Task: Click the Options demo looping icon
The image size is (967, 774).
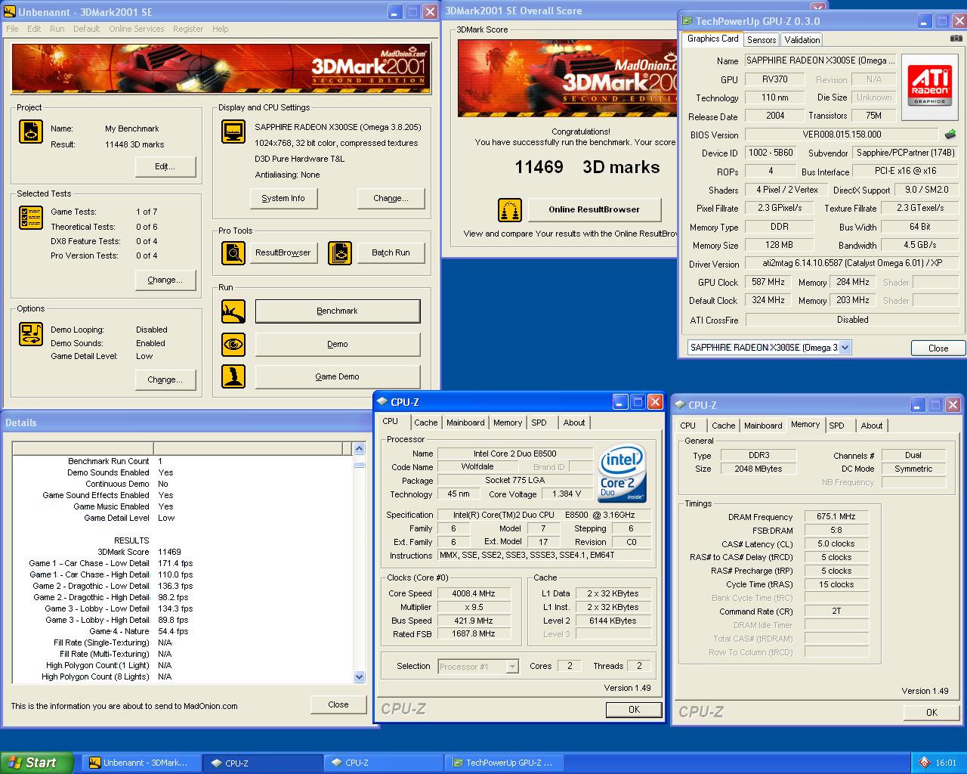Action: (30, 333)
